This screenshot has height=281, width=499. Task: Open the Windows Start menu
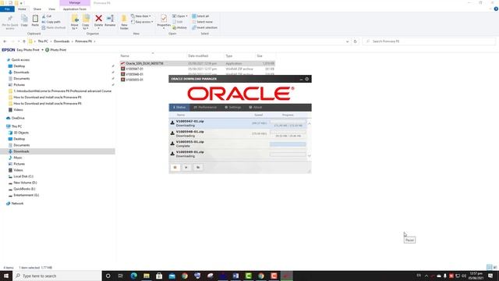point(6,276)
